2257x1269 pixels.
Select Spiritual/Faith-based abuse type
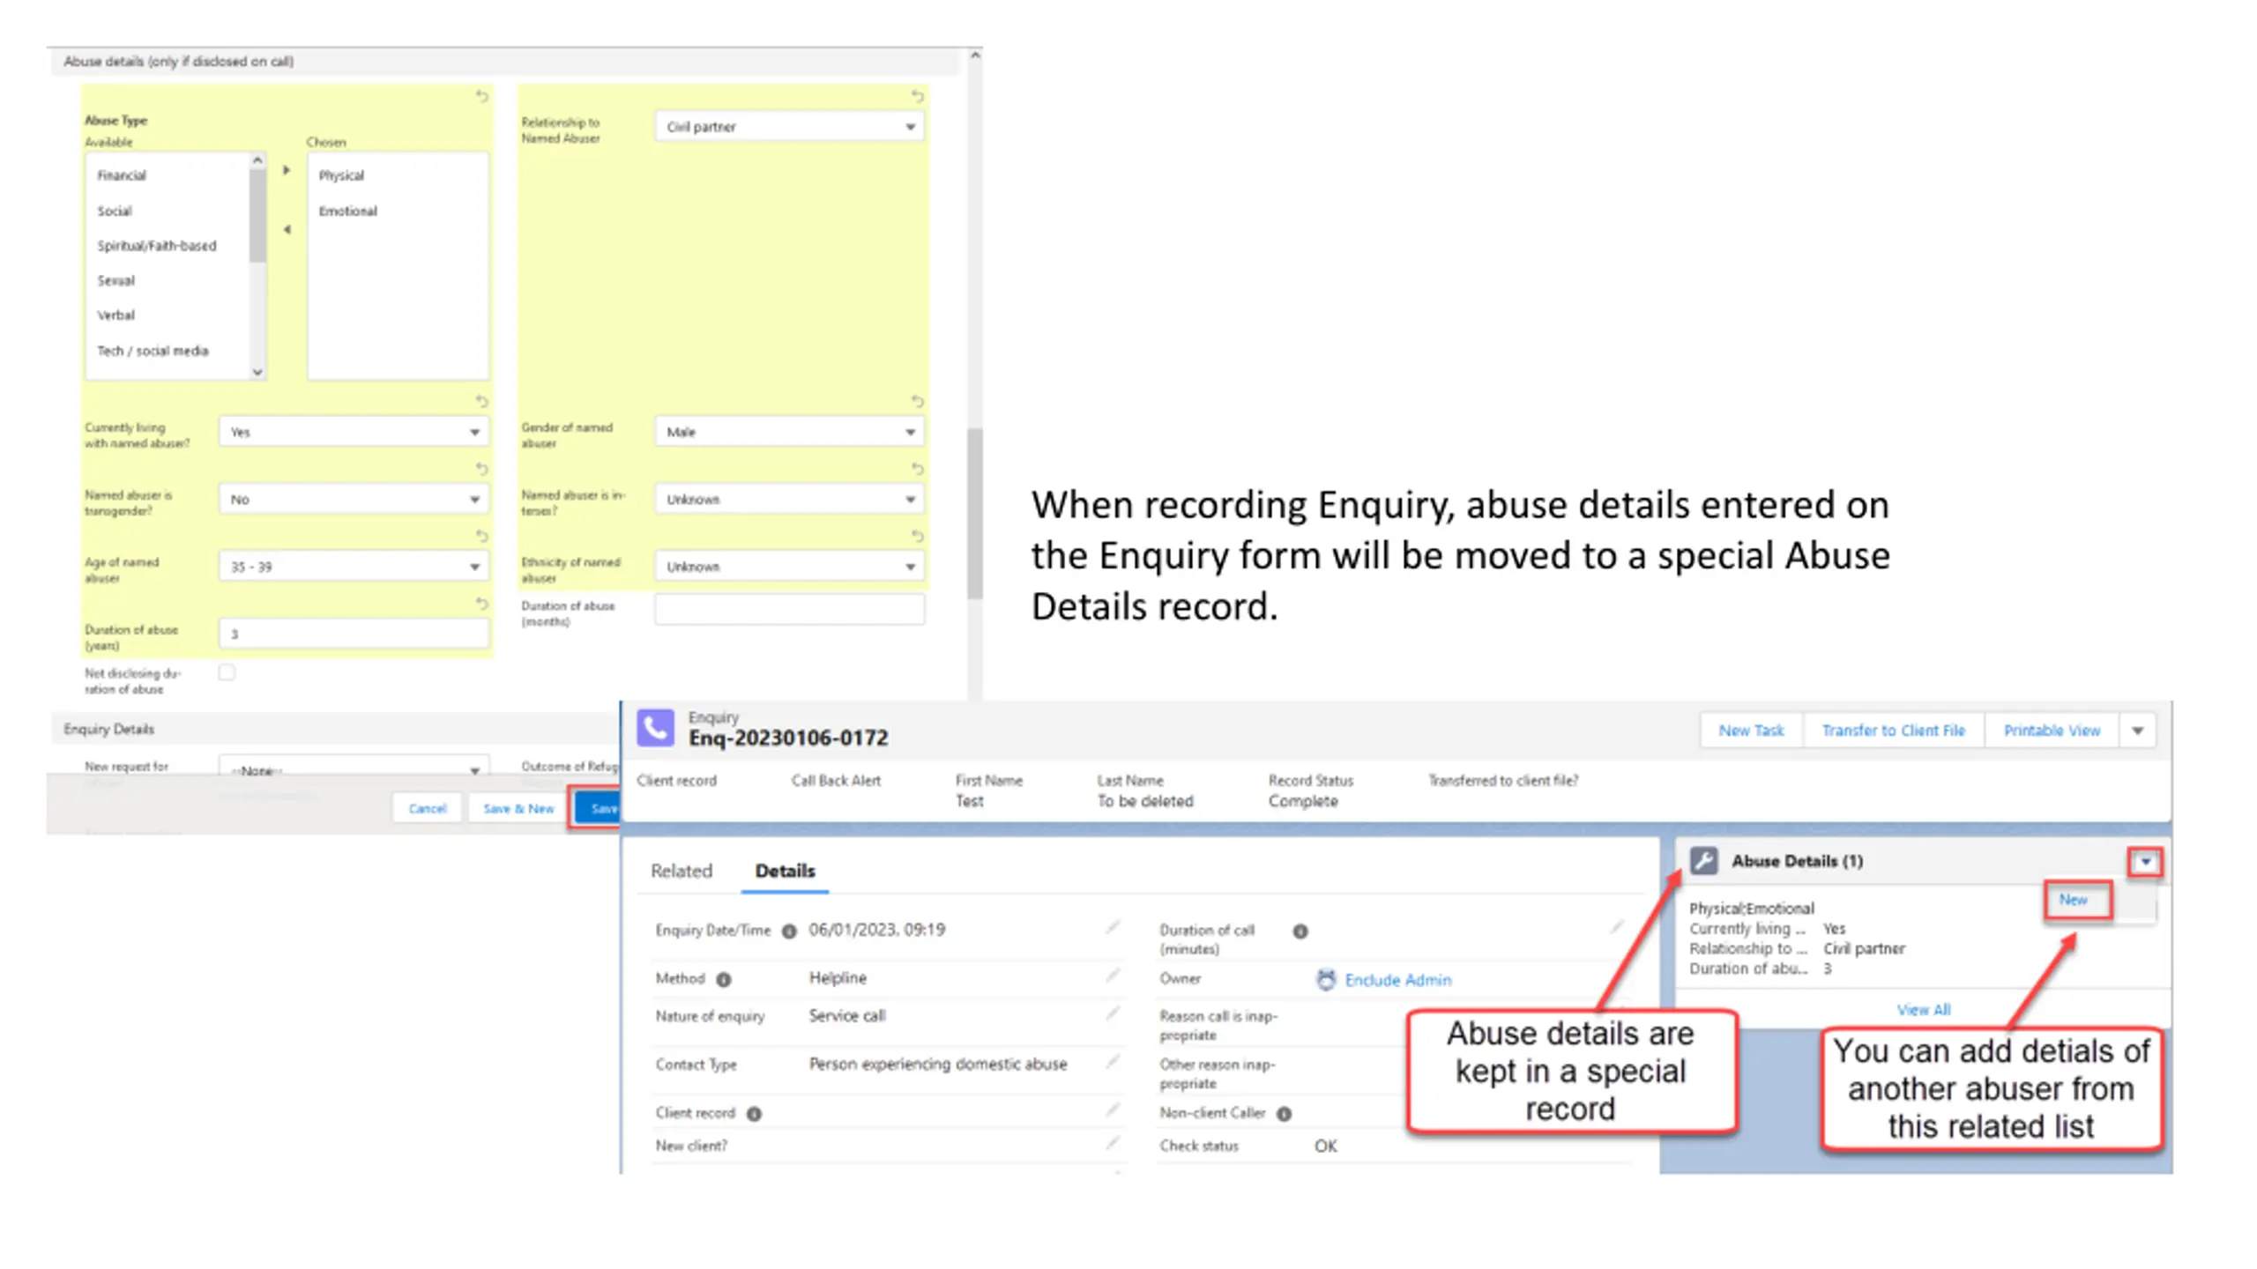click(x=157, y=246)
